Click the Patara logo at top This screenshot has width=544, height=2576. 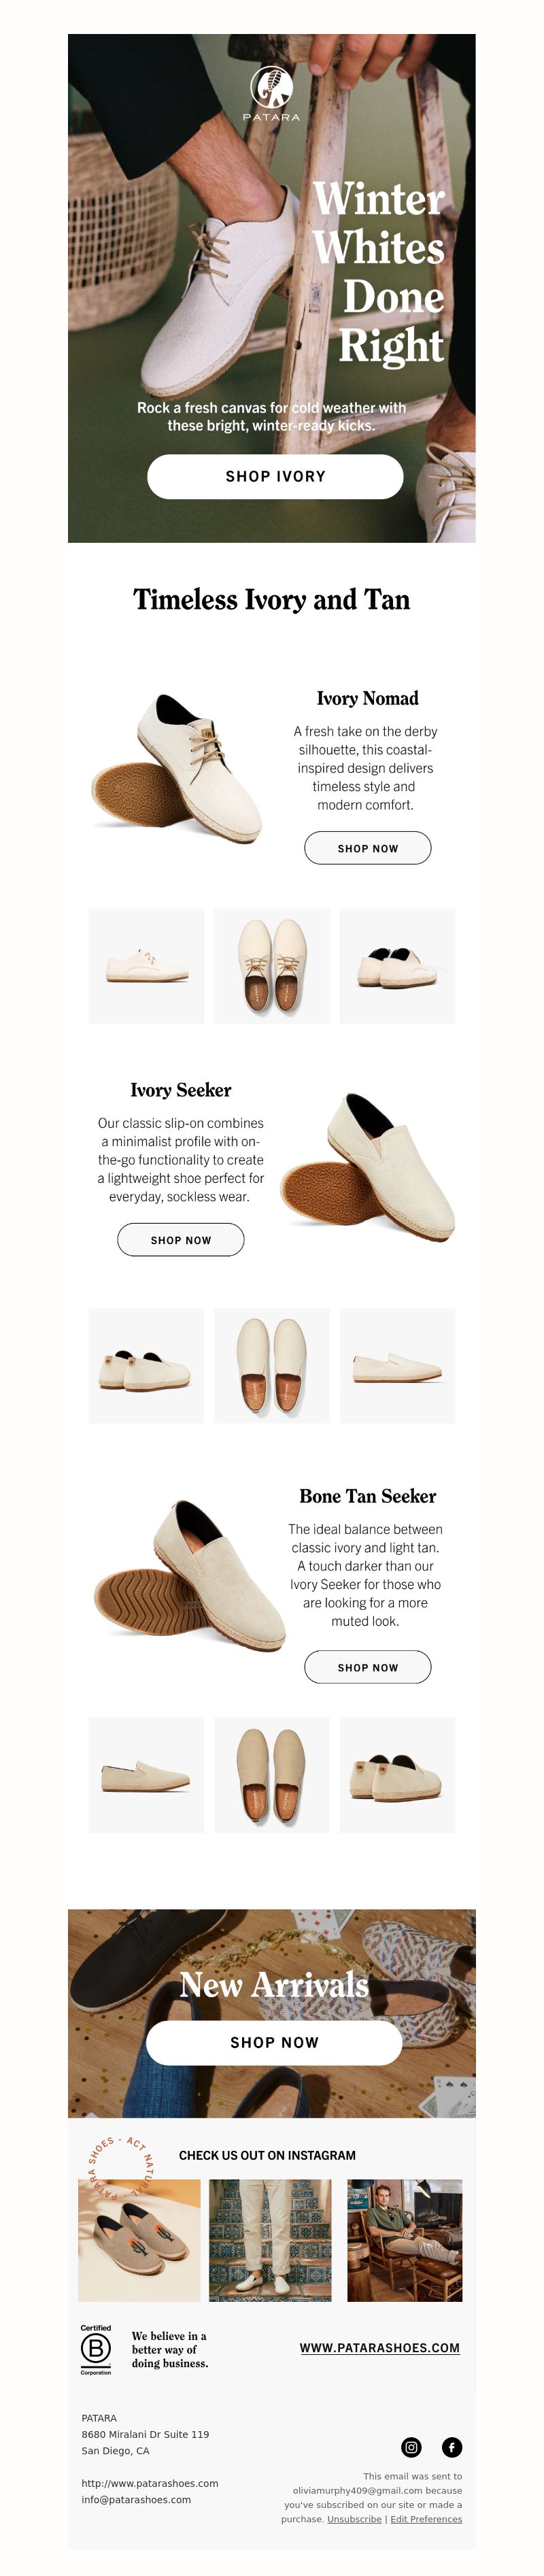[x=271, y=93]
